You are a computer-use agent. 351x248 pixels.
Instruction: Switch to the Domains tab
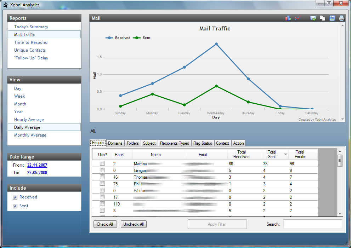click(x=115, y=143)
